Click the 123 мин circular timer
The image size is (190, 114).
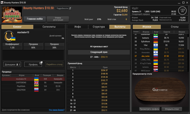click(x=182, y=11)
